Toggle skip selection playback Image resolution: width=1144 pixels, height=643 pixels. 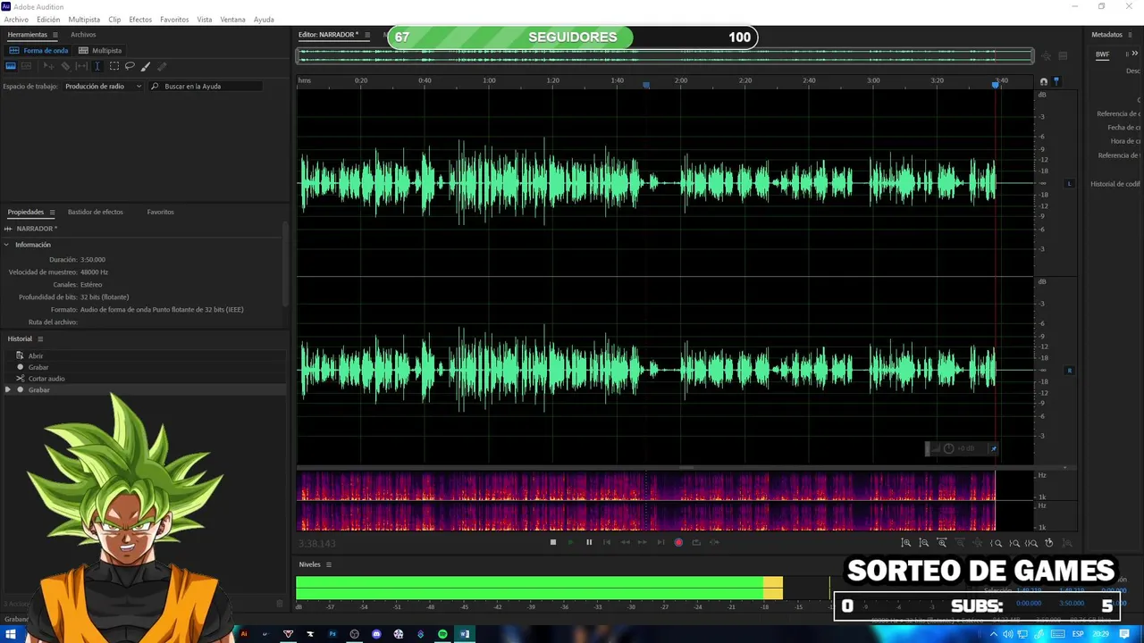point(714,542)
